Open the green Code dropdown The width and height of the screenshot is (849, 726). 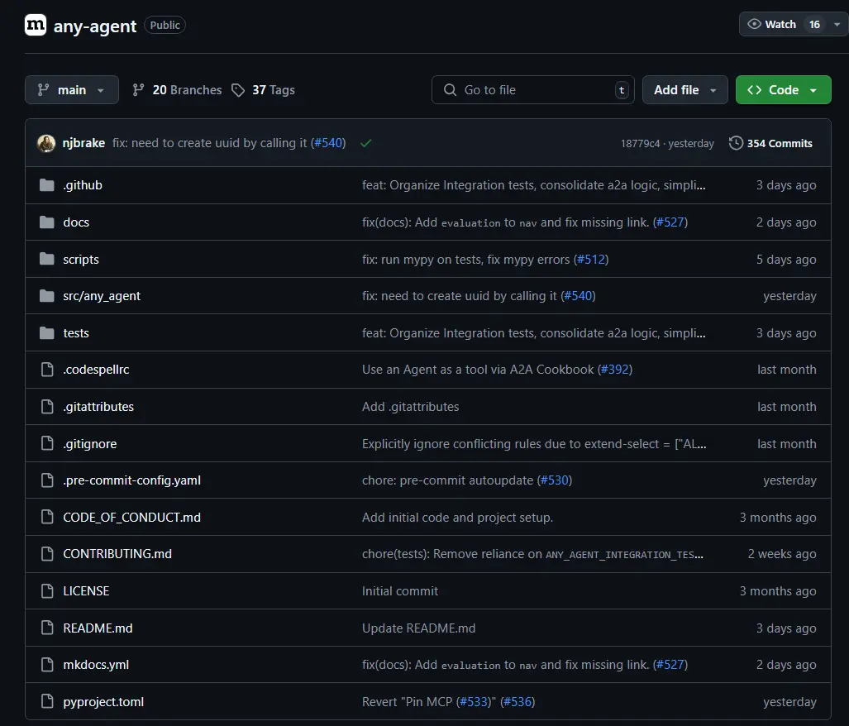[x=782, y=90]
